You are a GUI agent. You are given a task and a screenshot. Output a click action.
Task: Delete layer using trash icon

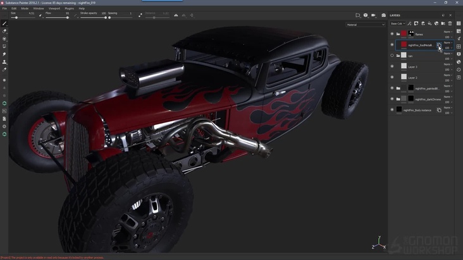click(x=450, y=23)
